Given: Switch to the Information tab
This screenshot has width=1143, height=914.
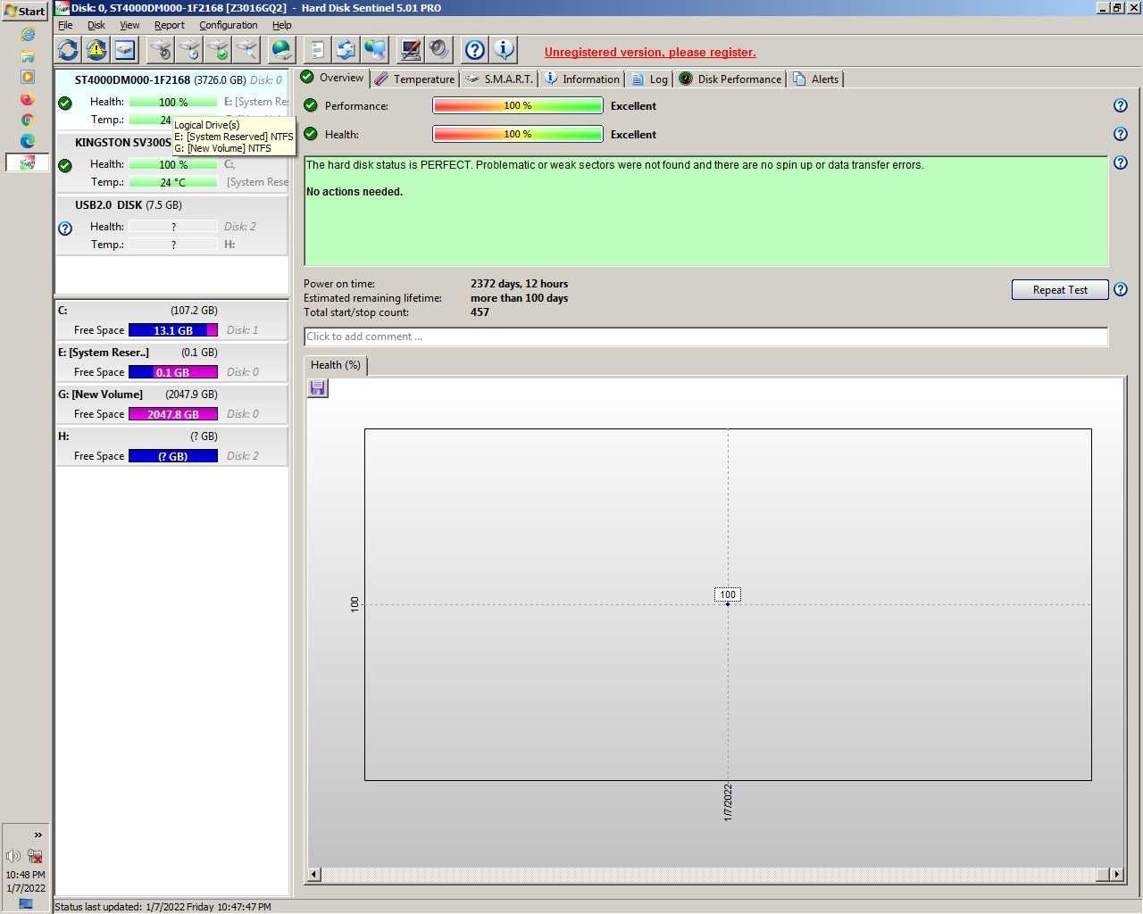Looking at the screenshot, I should pos(581,79).
